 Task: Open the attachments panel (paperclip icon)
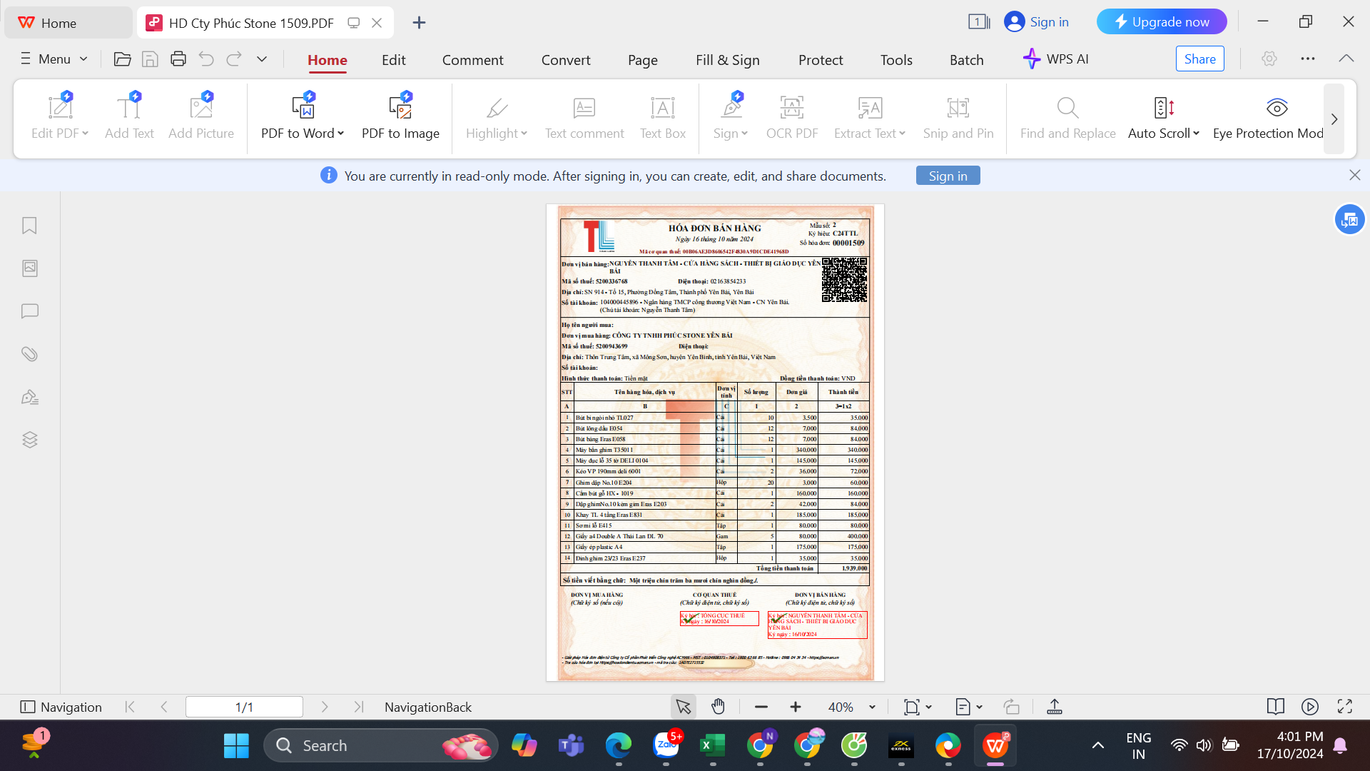click(29, 354)
